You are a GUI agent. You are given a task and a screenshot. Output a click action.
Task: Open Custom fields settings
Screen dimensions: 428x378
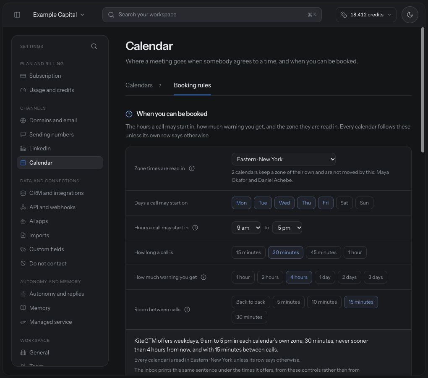[60, 249]
